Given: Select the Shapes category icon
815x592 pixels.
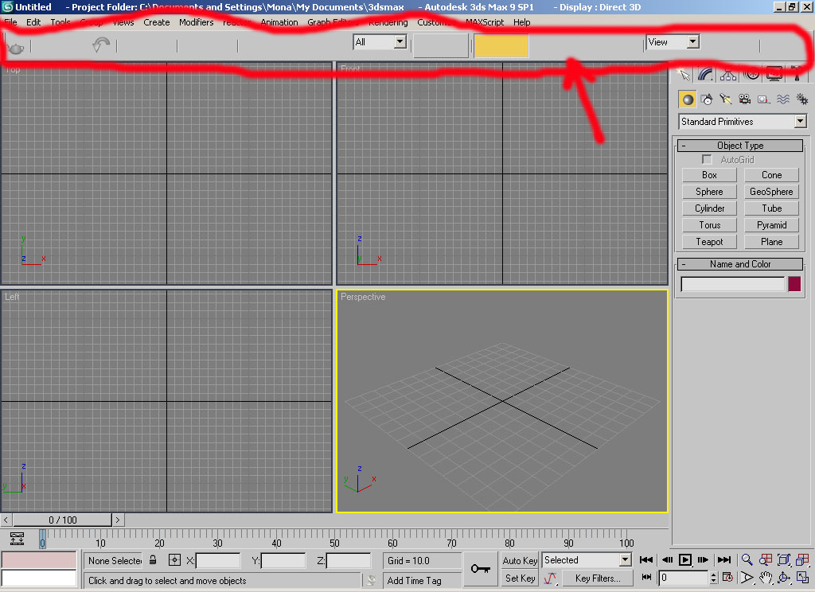Looking at the screenshot, I should coord(707,99).
